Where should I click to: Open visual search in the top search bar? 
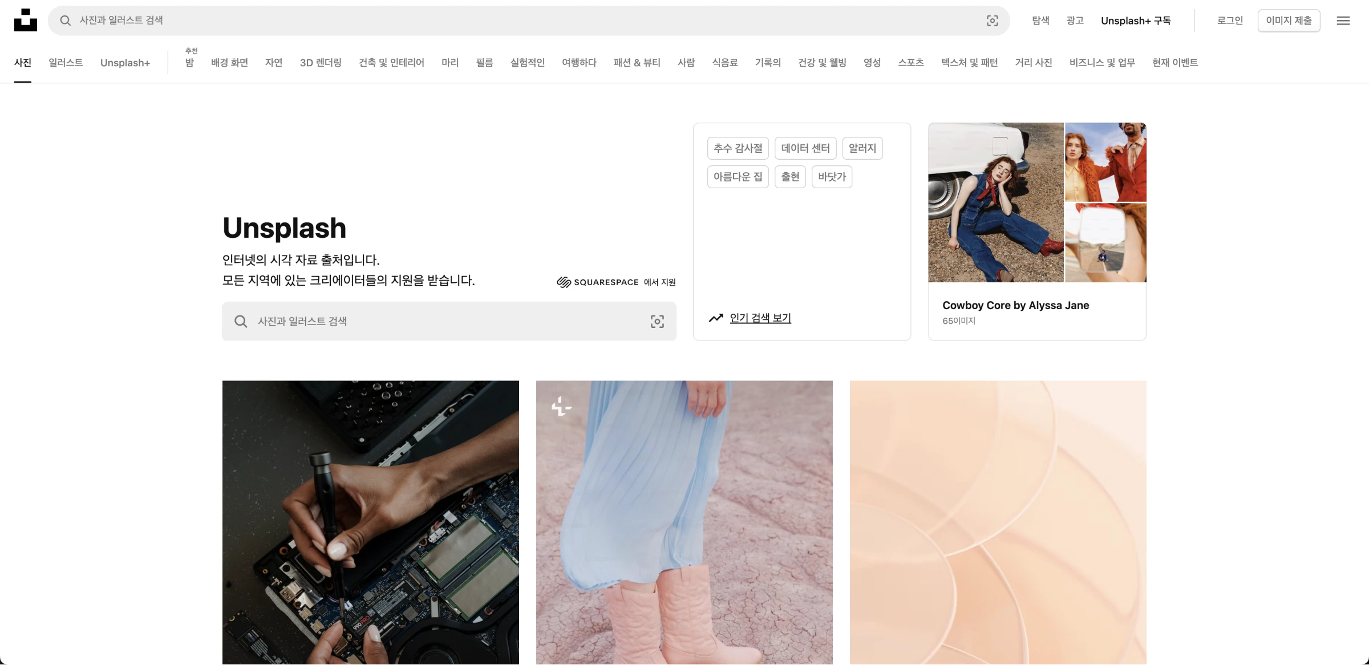pos(993,21)
